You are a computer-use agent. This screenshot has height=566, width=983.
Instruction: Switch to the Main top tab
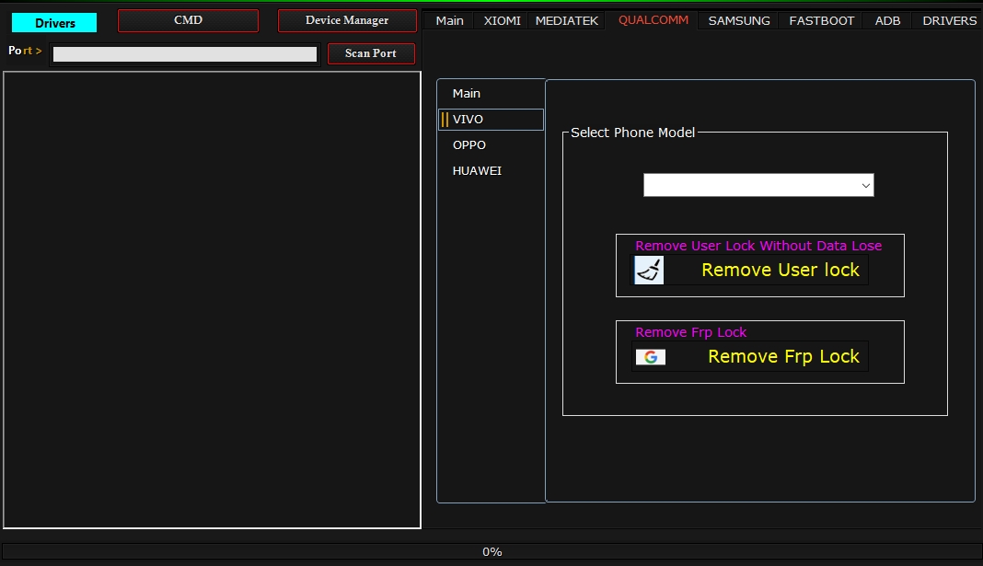coord(449,20)
